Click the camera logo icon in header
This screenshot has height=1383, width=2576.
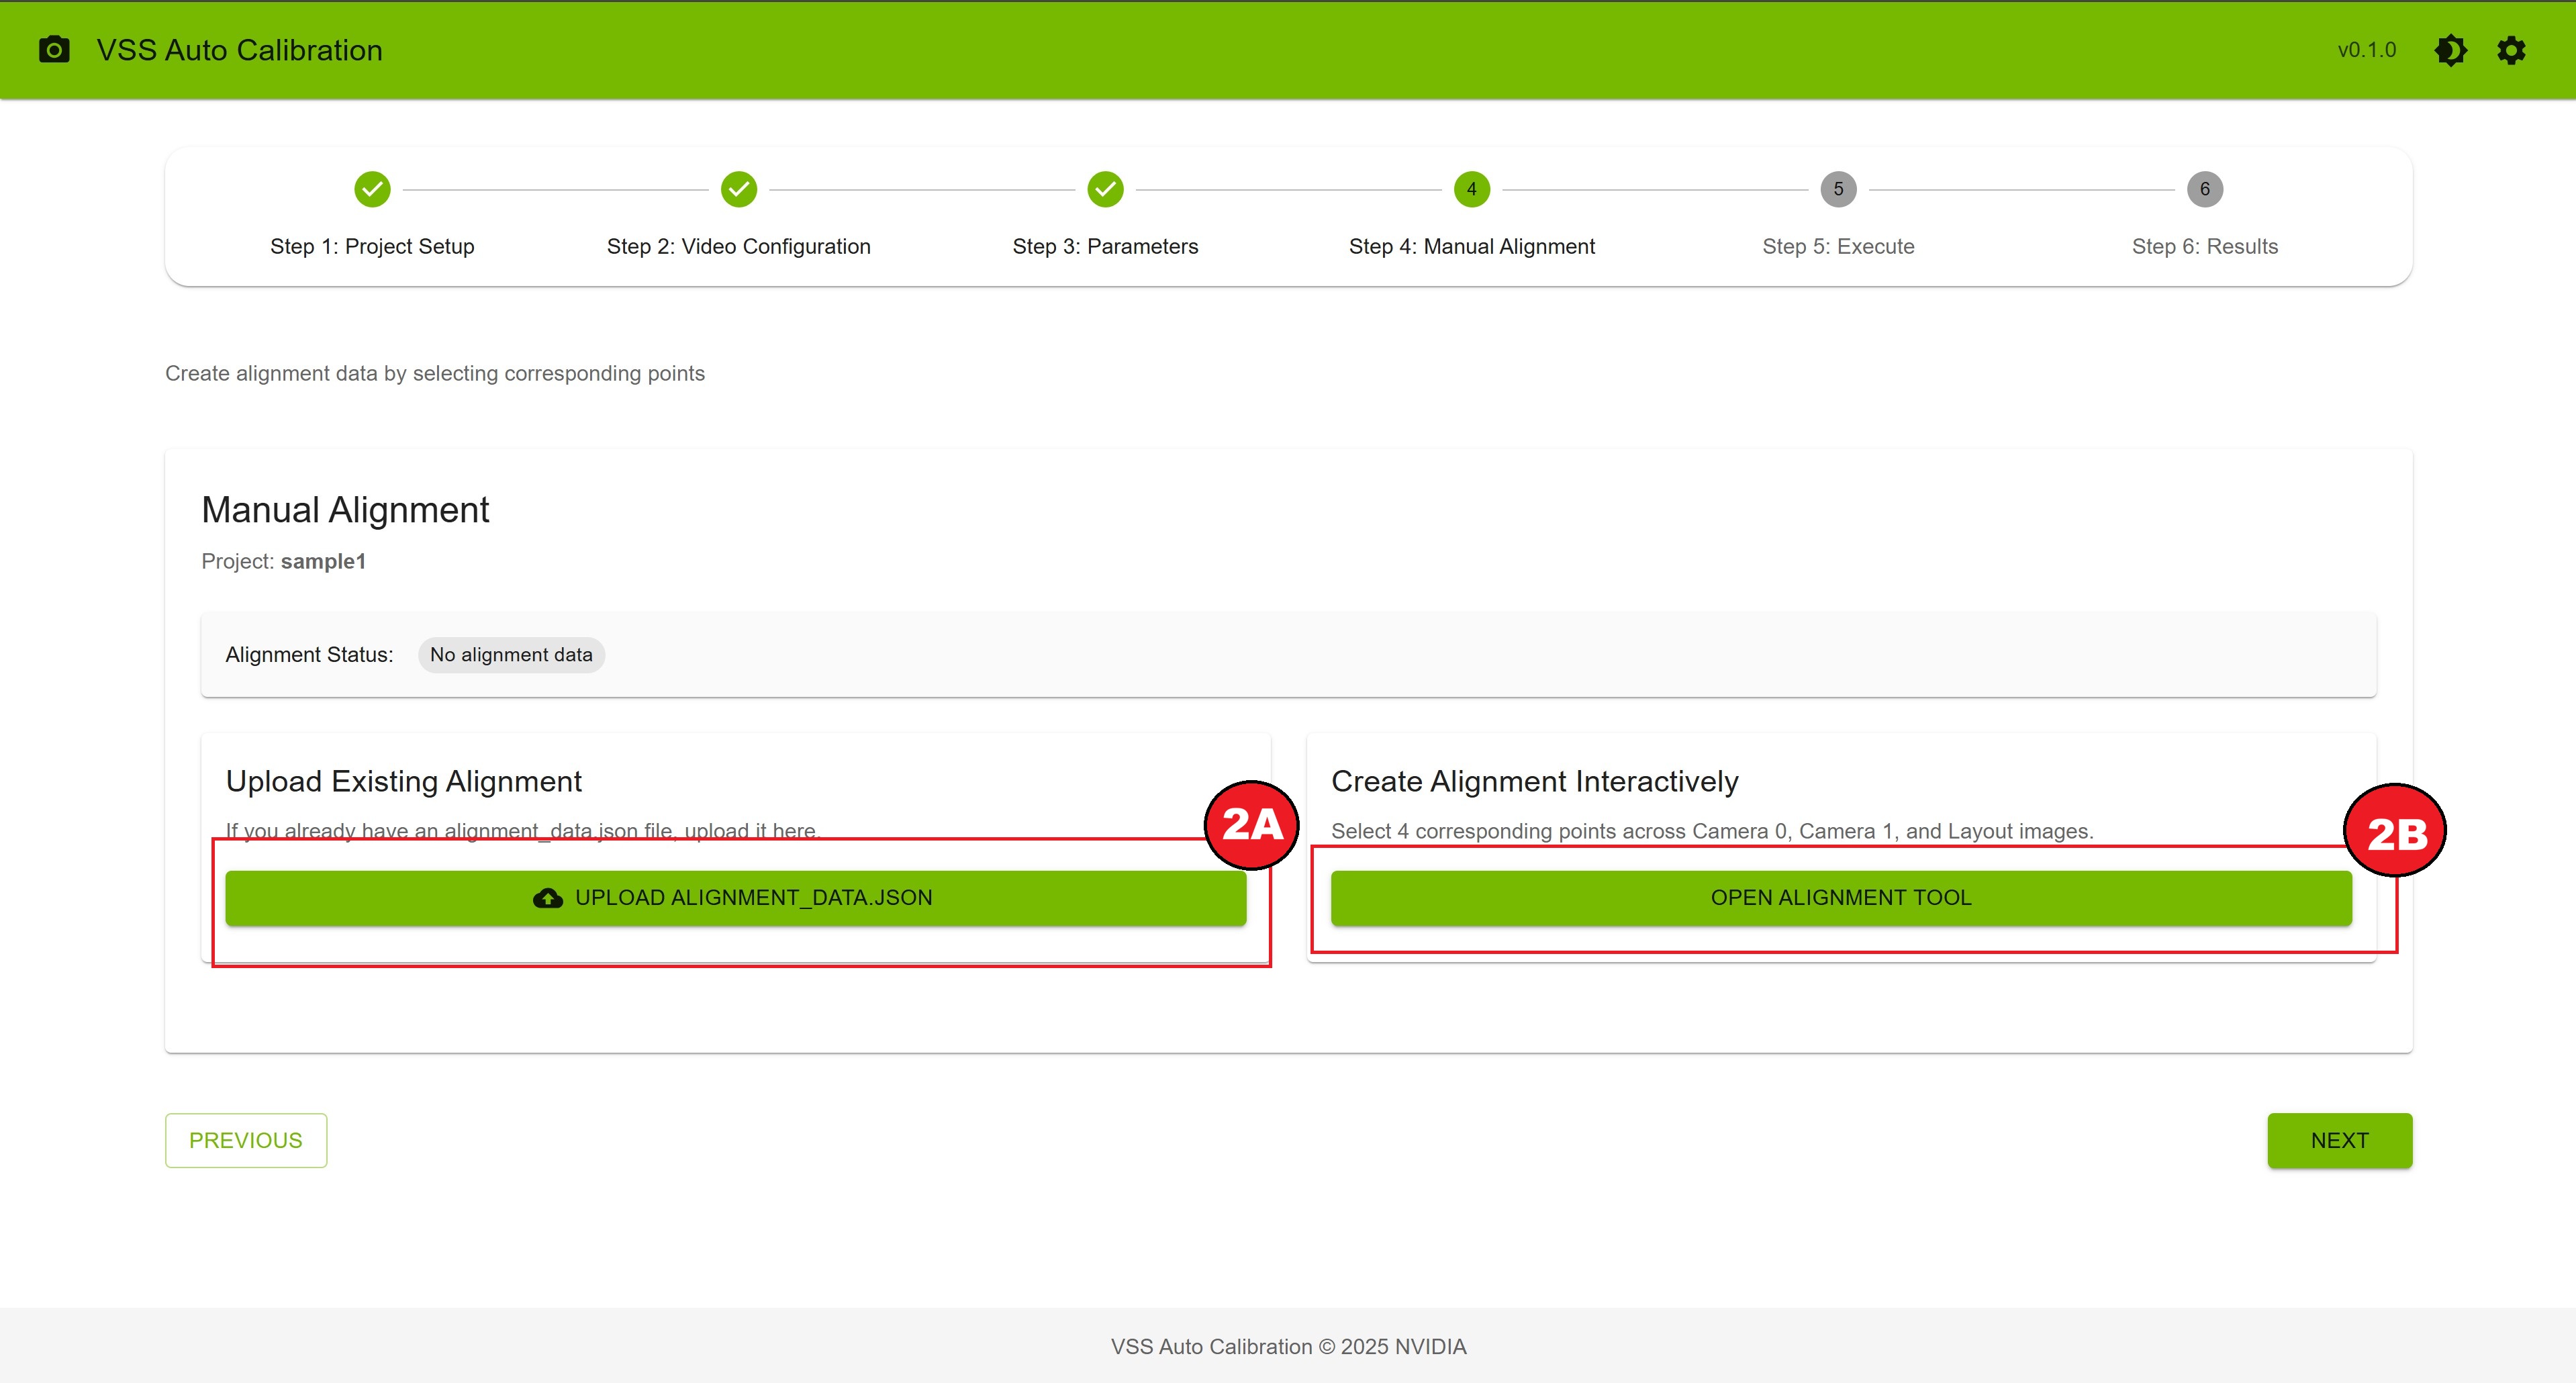click(x=54, y=50)
